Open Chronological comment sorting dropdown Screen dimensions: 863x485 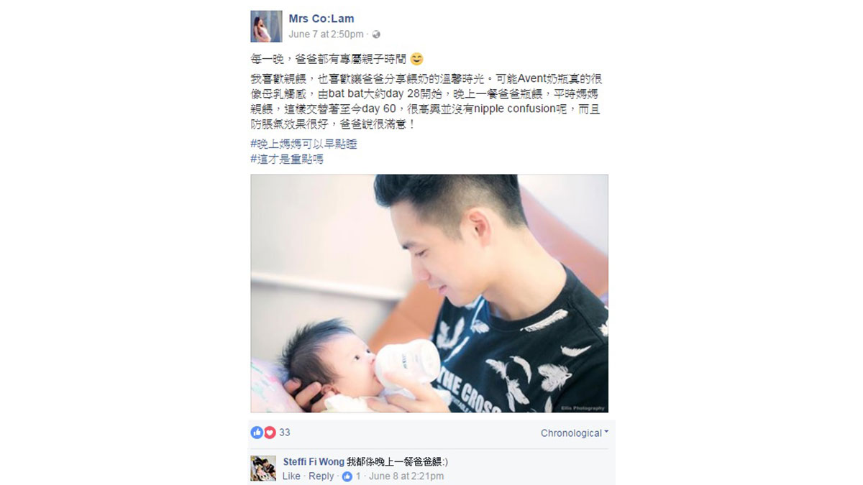point(575,433)
